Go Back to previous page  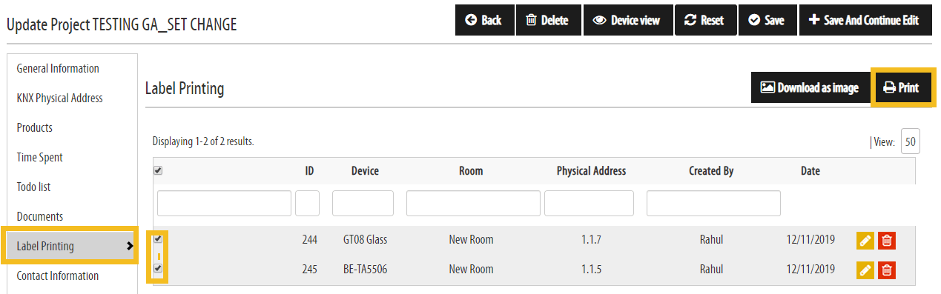pyautogui.click(x=483, y=20)
